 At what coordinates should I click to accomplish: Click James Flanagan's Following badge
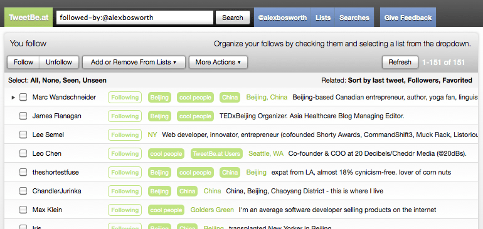(x=125, y=116)
